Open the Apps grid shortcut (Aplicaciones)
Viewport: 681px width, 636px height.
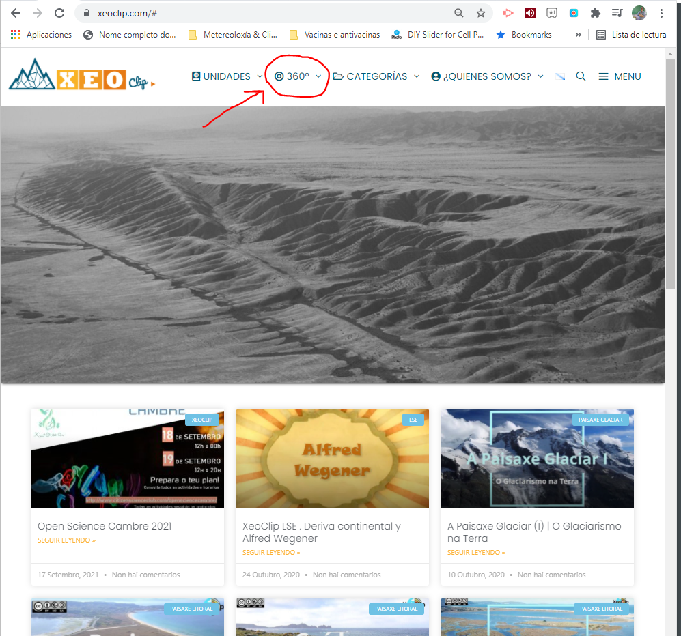click(x=16, y=35)
